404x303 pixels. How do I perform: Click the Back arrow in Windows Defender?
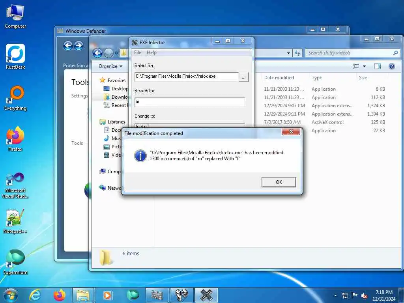click(68, 46)
